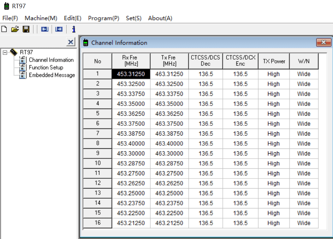Open the File(F) menu
The height and width of the screenshot is (239, 333).
[10, 18]
